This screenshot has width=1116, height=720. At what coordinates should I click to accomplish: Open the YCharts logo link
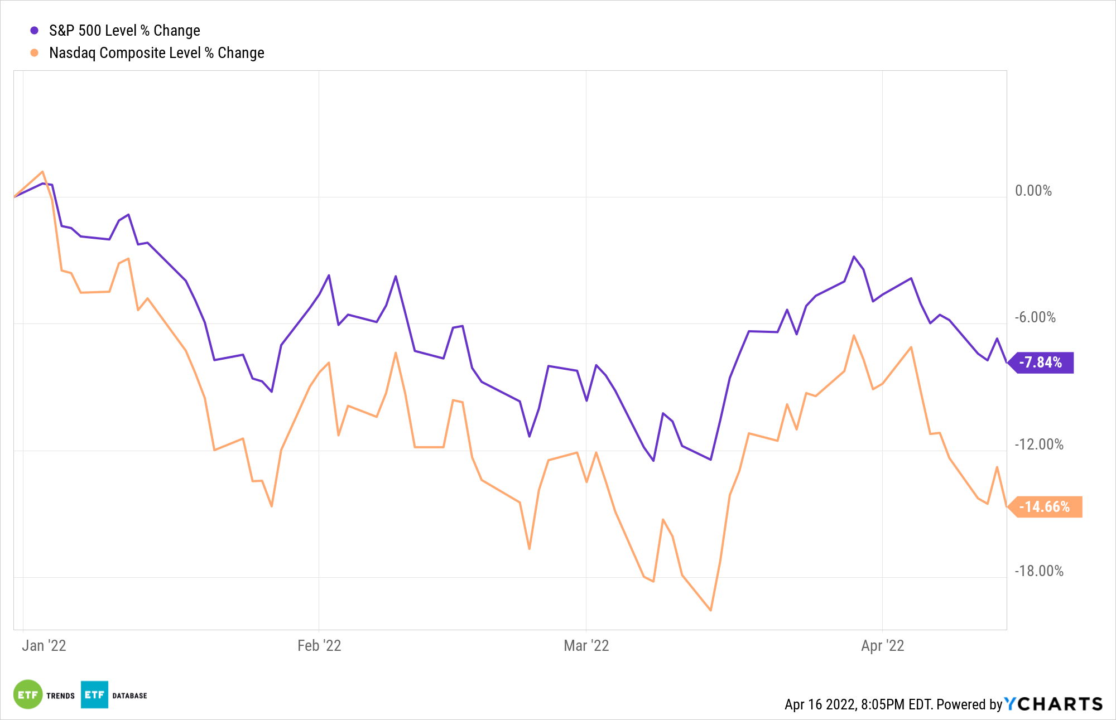(x=1054, y=704)
